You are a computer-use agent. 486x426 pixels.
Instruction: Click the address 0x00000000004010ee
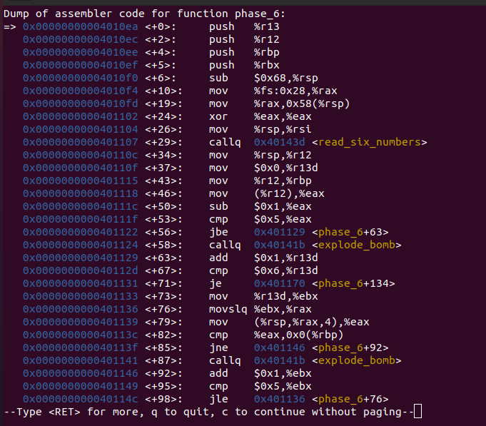click(x=80, y=52)
